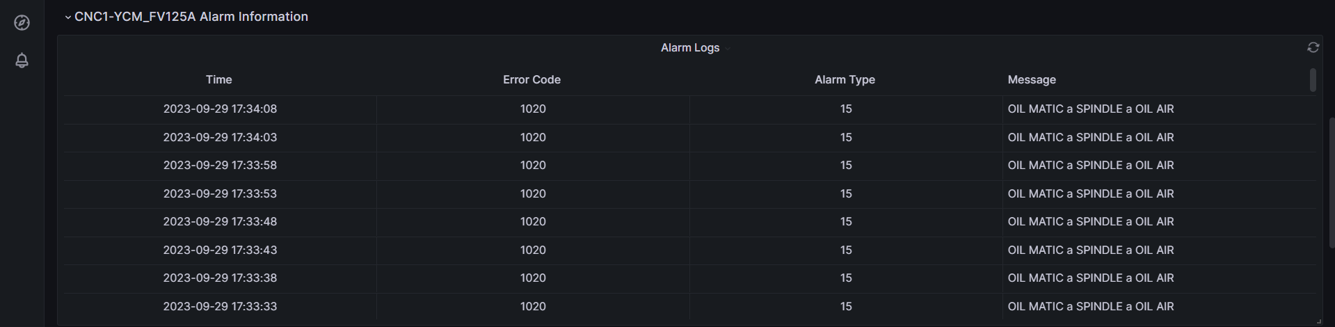Click the Message column header
Screen dimensions: 1335x327
click(1032, 80)
